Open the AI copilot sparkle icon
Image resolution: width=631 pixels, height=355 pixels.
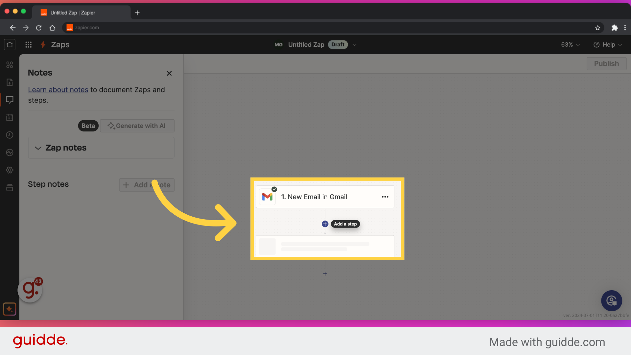click(x=10, y=309)
